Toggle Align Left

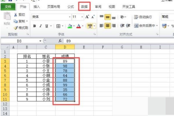pyautogui.click(x=101, y=26)
